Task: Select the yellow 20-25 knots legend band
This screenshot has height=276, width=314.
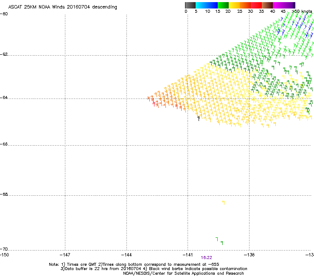Action: [x=234, y=5]
